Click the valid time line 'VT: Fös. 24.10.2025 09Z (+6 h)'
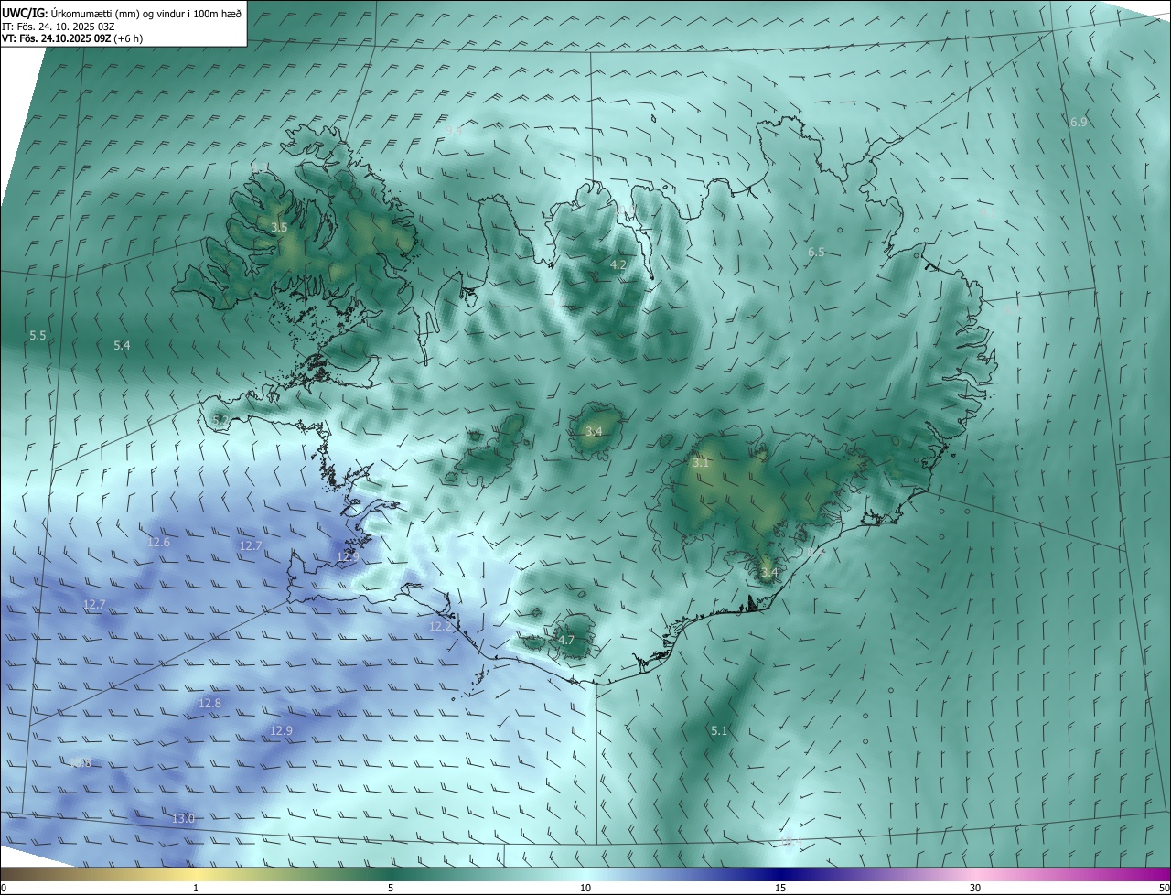This screenshot has height=895, width=1171. tap(73, 38)
